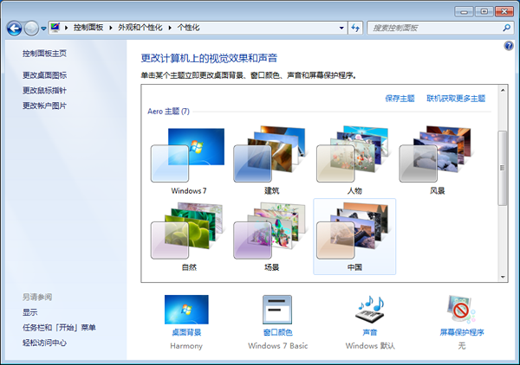Click the search magnifier icon
The height and width of the screenshot is (365, 520).
504,28
